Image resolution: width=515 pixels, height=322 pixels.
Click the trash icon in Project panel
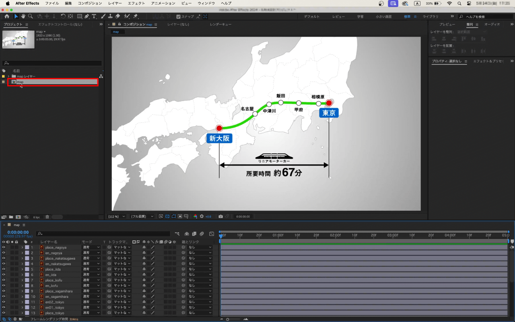[47, 217]
